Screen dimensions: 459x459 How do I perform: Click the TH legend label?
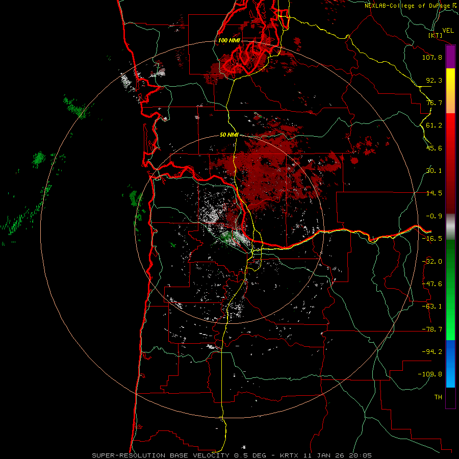point(438,397)
